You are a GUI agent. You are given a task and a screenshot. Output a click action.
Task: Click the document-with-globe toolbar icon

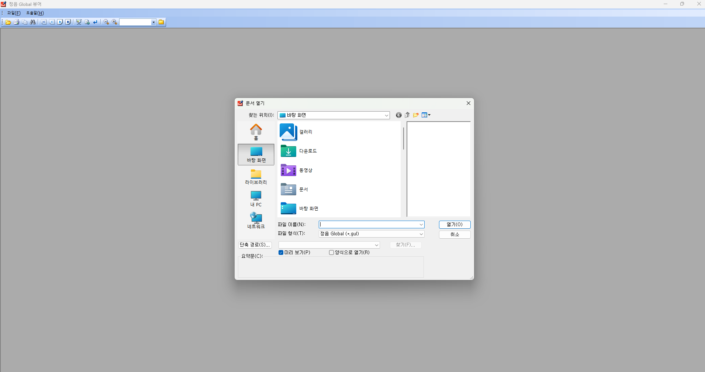click(87, 22)
